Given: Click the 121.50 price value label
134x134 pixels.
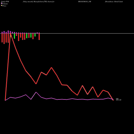Looking at the screenshot, I should click(119, 100).
